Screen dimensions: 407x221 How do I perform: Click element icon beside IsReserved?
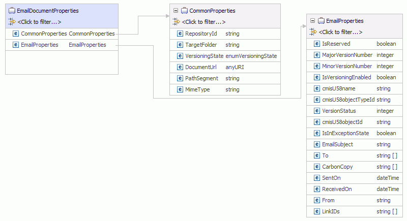point(316,44)
